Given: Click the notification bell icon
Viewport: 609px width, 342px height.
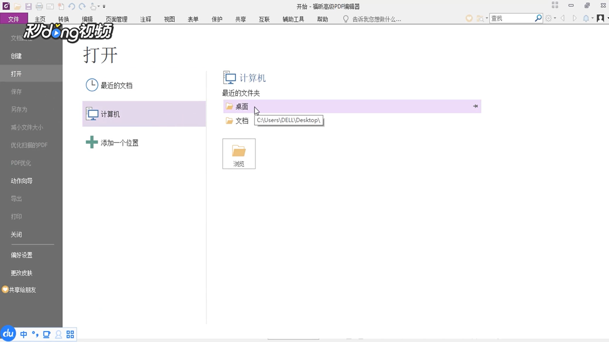Looking at the screenshot, I should coord(586,18).
